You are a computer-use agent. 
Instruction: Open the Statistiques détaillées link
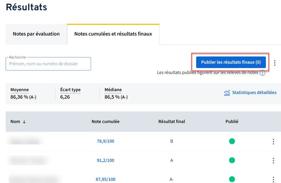pyautogui.click(x=254, y=93)
